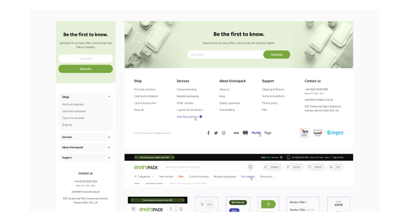Open the Twitter bird icon in the footer
This screenshot has width=409, height=221.
(x=216, y=133)
